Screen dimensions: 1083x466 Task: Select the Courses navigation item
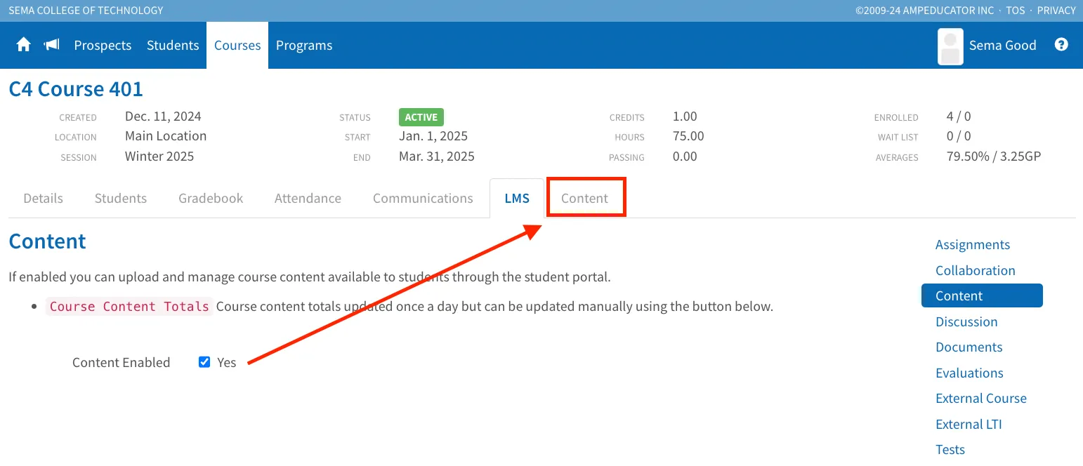click(x=237, y=45)
